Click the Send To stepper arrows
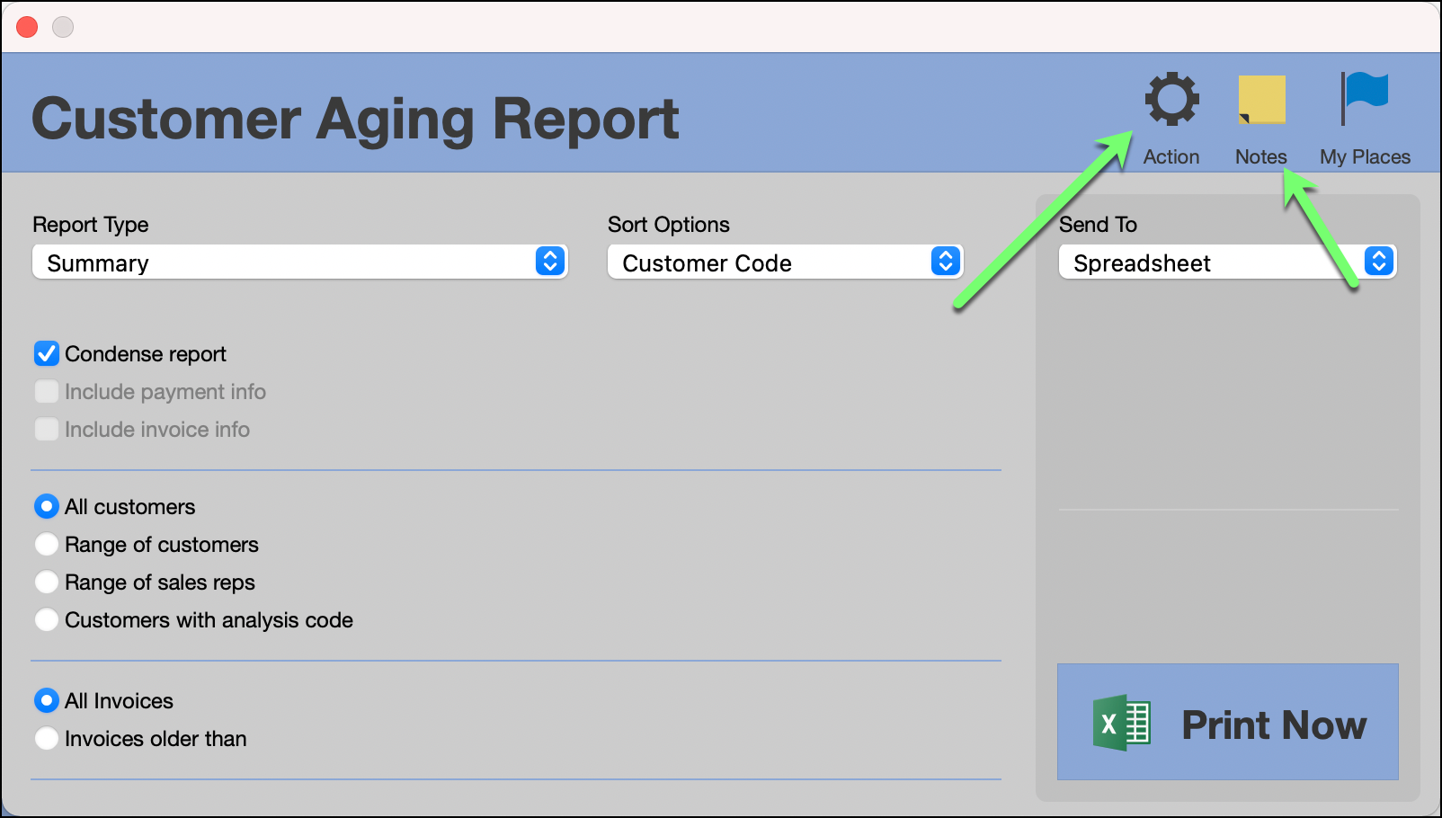This screenshot has height=818, width=1442. coord(1377,262)
